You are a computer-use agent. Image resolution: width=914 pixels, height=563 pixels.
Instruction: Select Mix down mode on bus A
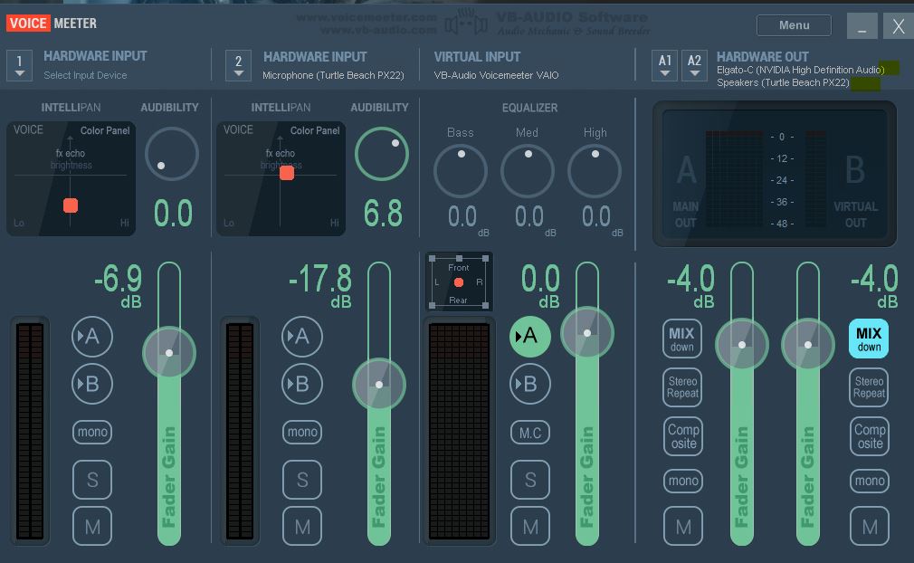point(682,339)
